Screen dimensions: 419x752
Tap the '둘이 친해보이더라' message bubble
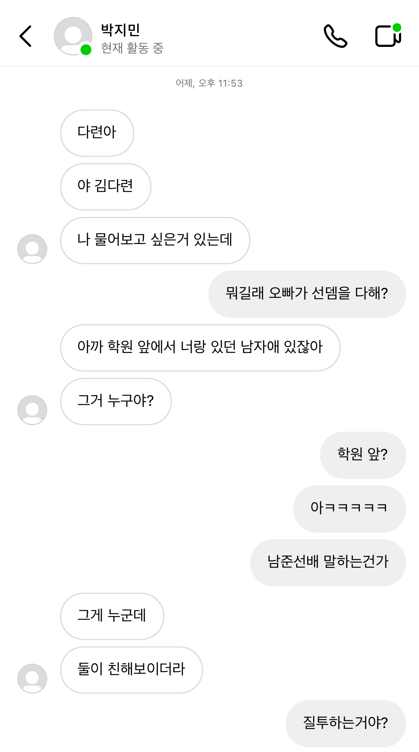(x=131, y=670)
